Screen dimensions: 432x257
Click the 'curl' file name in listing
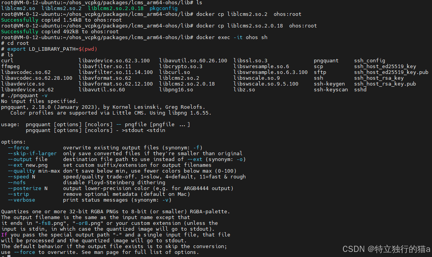[x=7, y=60]
